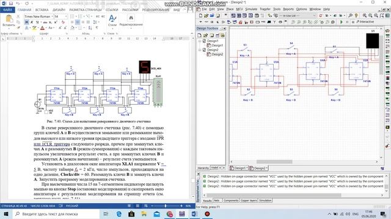Click the schematic horizontal scrollbar thumb
Screen dimensions: 391x219
[x=274, y=162]
